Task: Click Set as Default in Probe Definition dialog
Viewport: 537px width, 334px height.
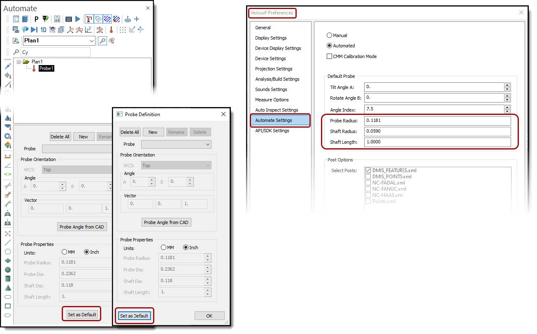Action: pyautogui.click(x=134, y=316)
